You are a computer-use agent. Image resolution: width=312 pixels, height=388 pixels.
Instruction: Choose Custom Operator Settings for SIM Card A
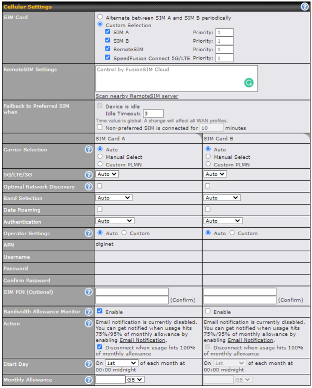tap(124, 233)
